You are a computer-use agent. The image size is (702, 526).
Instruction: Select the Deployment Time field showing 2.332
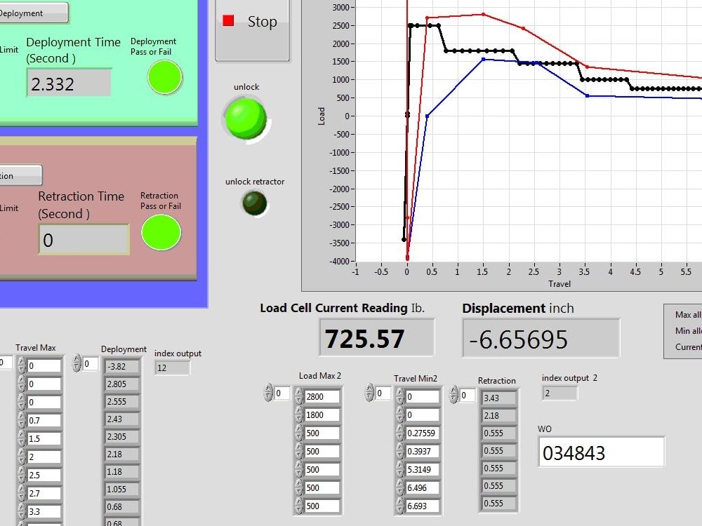(x=69, y=83)
